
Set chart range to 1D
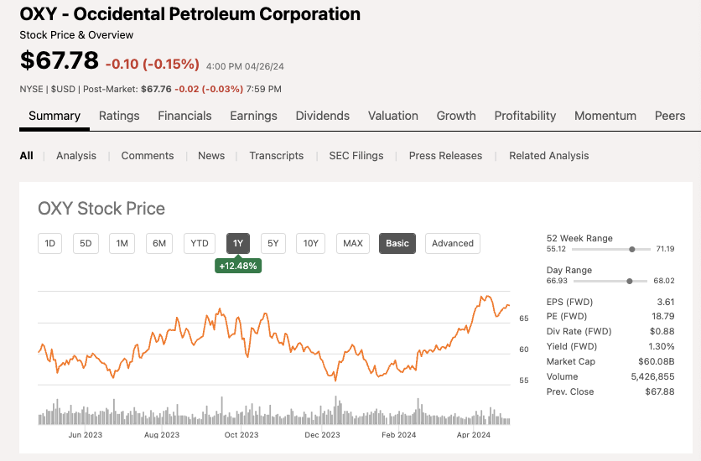(x=49, y=243)
